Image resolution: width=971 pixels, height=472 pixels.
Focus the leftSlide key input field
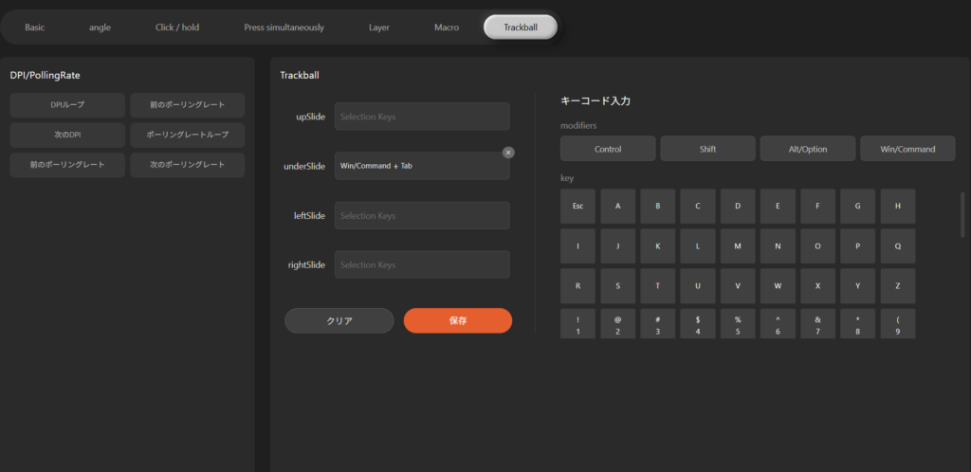422,215
